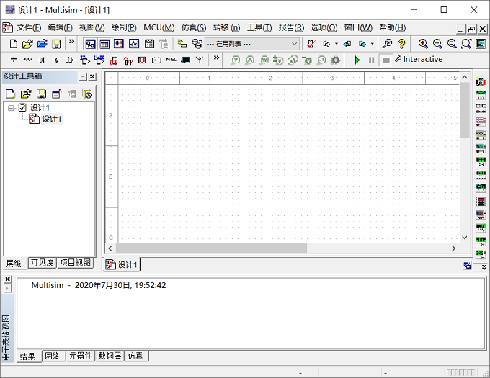Pick the multimeter from the instruments bar
The image size is (490, 378).
[x=481, y=82]
